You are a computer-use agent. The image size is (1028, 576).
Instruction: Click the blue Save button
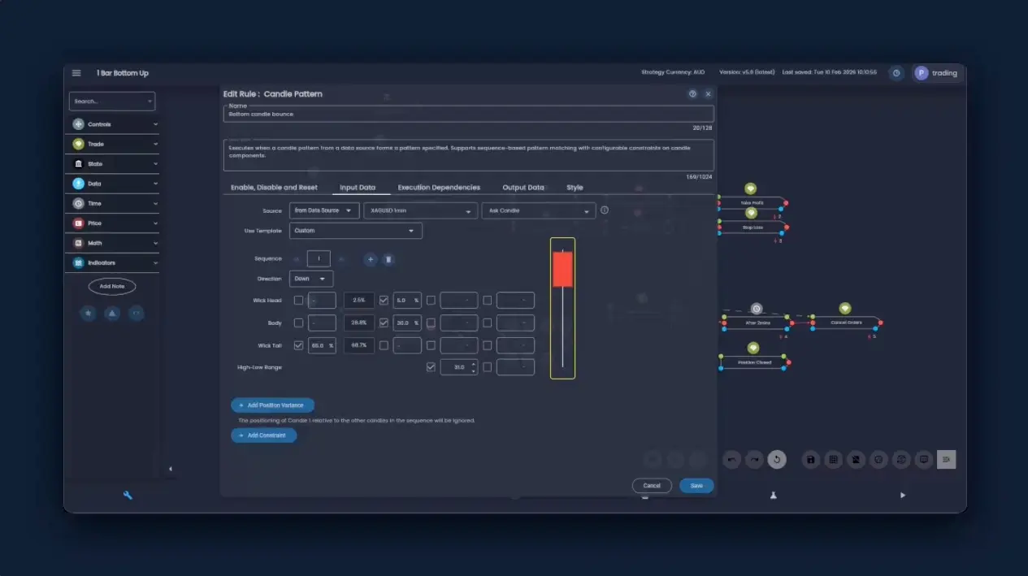coord(696,486)
